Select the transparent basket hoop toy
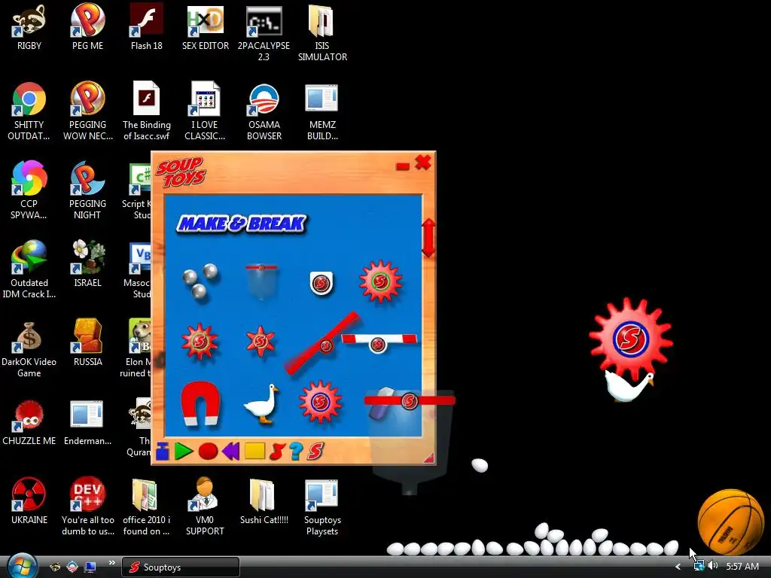Viewport: 771px width, 578px height. (x=261, y=281)
